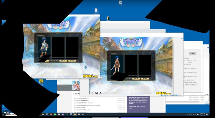Screen dimensions: 215x118
Task: Click the Right Ctrl host key indicator
Action: tap(180, 95)
